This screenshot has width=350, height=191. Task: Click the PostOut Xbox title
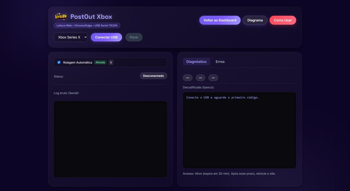(x=91, y=17)
